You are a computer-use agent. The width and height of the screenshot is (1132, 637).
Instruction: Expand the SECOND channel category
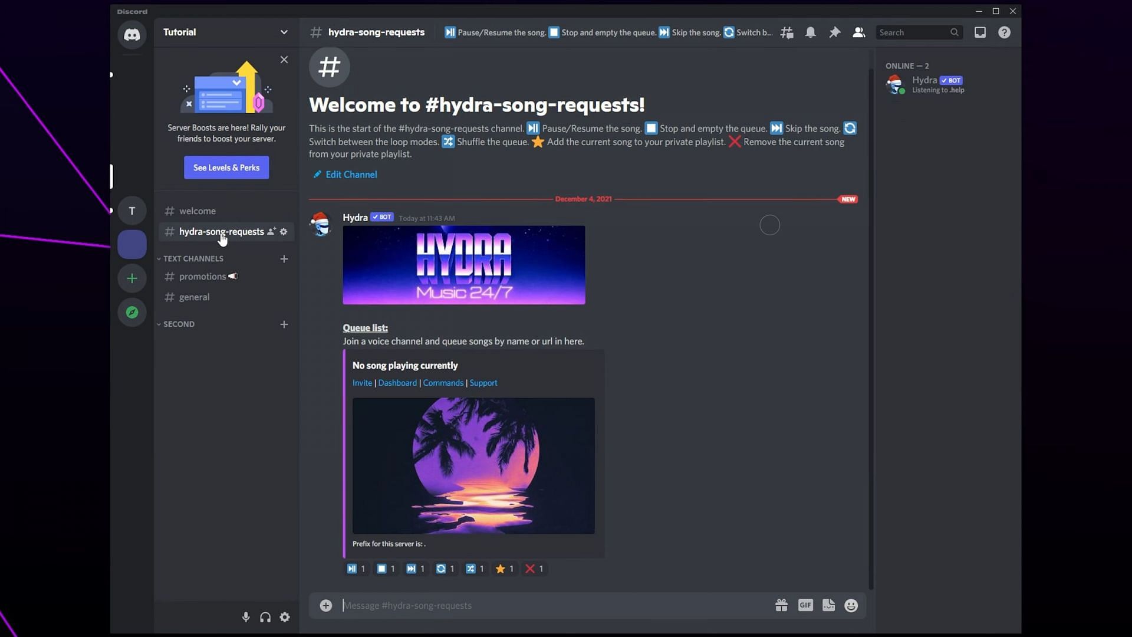(x=179, y=324)
